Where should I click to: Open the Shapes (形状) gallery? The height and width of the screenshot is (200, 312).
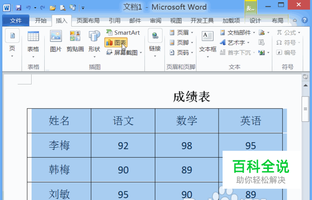pos(94,44)
